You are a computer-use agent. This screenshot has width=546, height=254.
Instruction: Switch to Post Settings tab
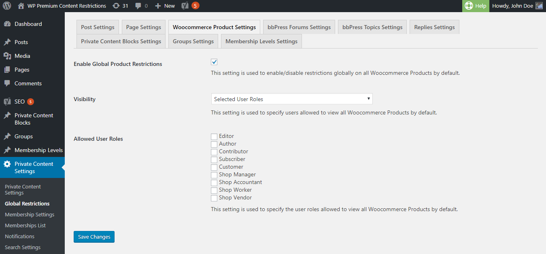coord(98,27)
